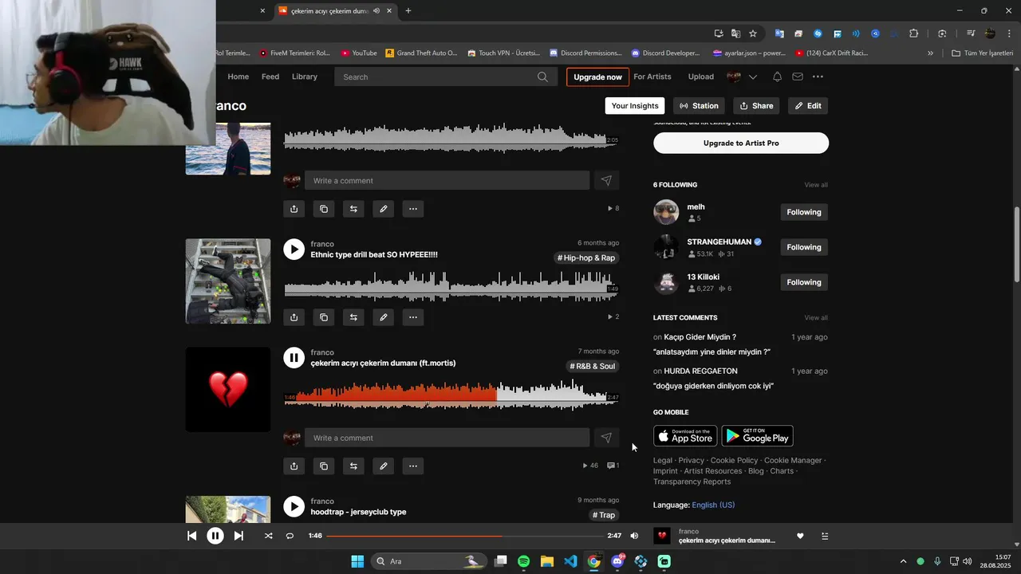
Task: Edit the çekerim acıyı track
Action: [384, 466]
